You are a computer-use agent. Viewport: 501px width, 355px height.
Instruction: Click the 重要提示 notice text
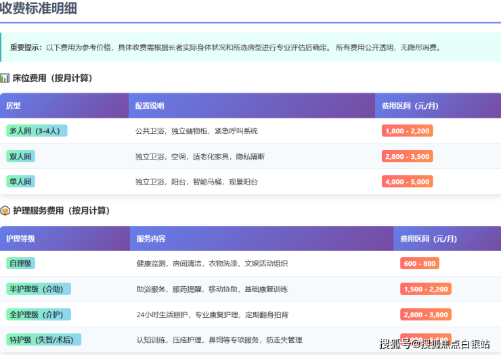(x=26, y=47)
